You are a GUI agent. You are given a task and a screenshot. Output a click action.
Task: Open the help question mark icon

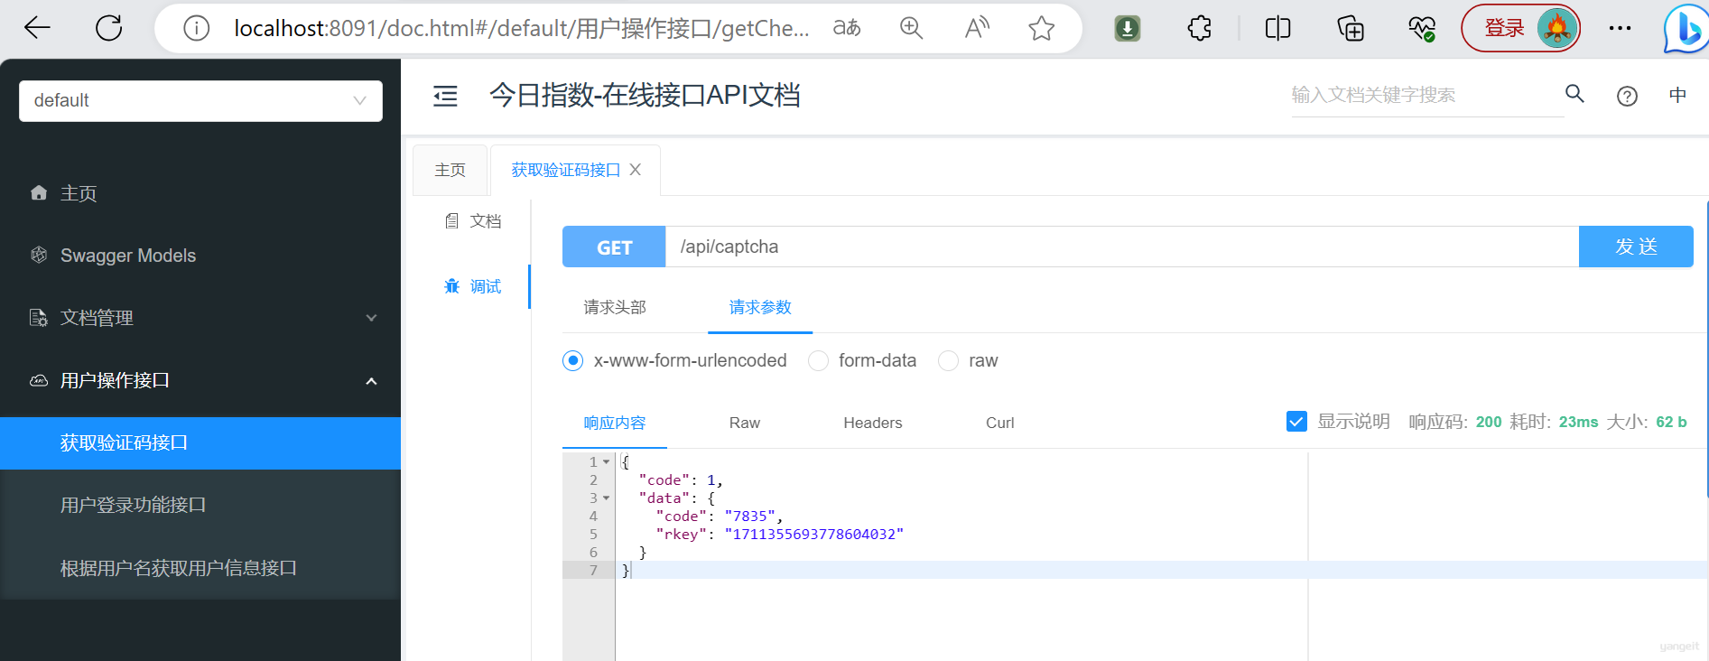[1627, 96]
